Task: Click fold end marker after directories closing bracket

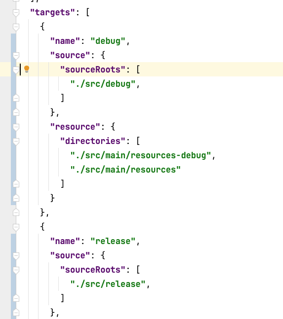Action: 16,184
